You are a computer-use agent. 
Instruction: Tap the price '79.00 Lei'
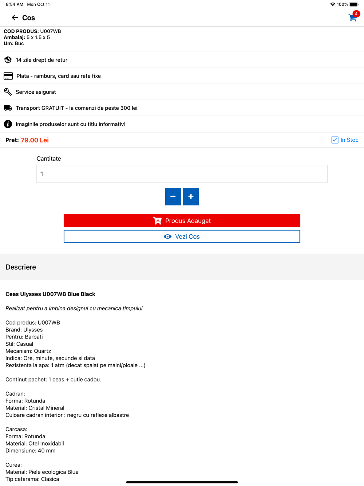point(35,140)
